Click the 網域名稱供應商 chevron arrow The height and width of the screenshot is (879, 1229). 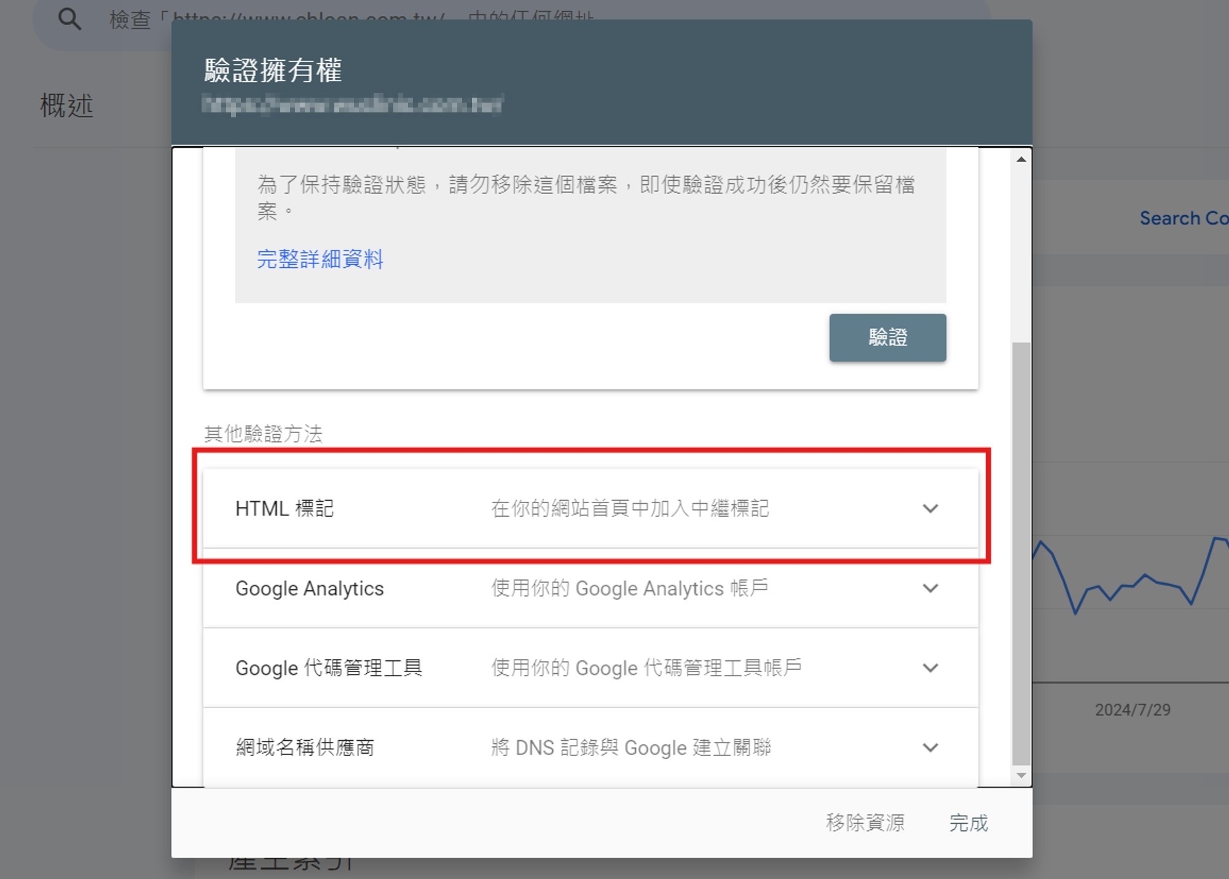coord(930,748)
